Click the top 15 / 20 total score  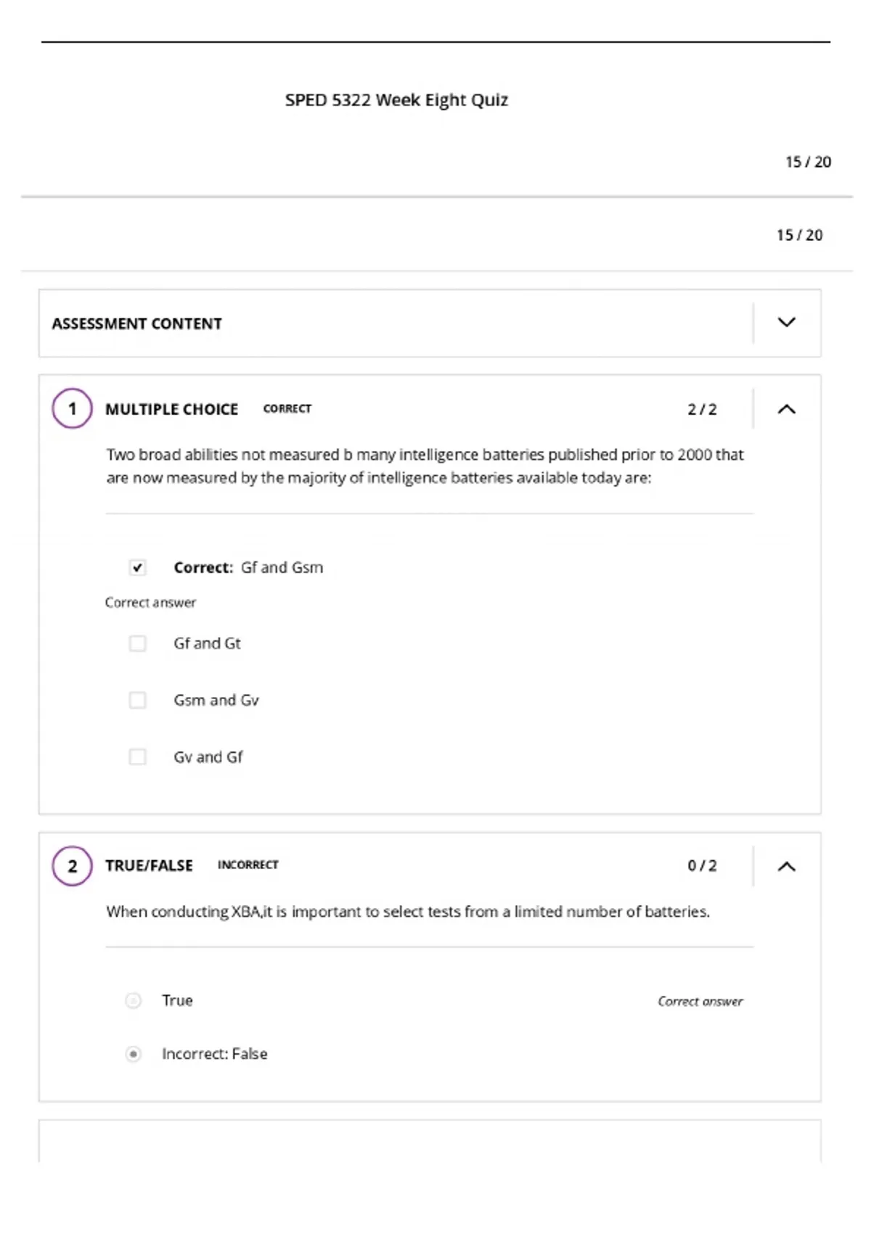[808, 162]
